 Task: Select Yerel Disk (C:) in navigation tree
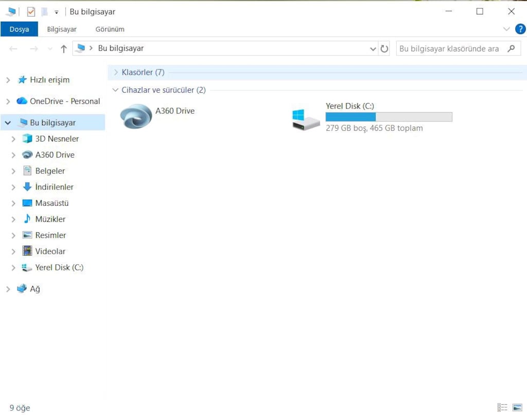[60, 267]
